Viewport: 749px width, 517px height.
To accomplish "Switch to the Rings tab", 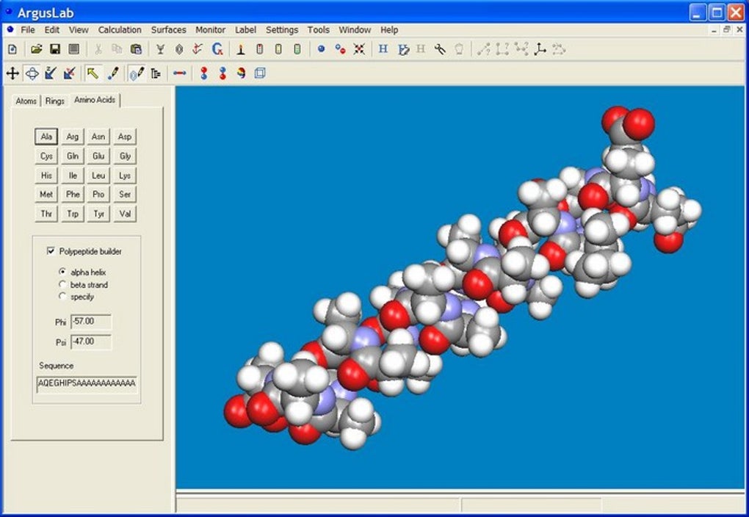I will click(55, 101).
